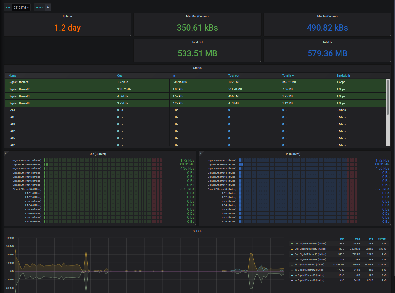Screen dimensions: 395x293
Task: Open the Out / In panel title menu
Action: tap(197, 231)
